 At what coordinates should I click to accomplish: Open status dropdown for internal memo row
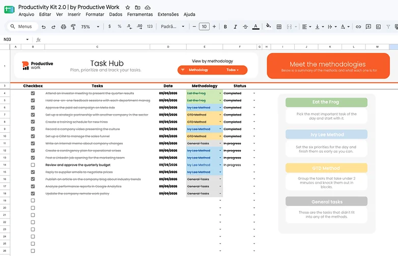pos(254,144)
